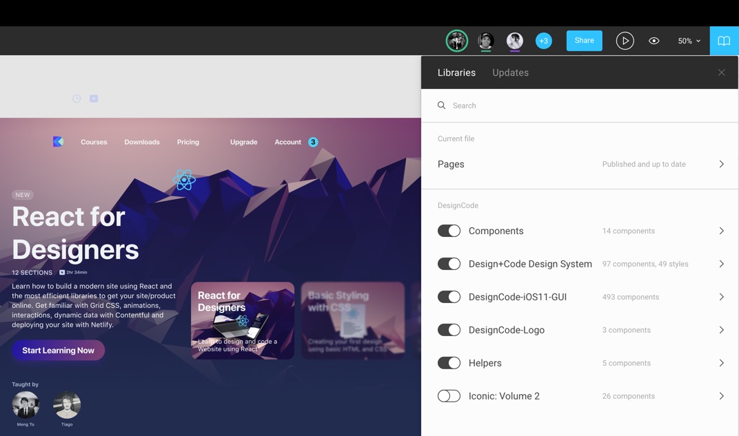Click Courses in the canvas nav
739x436 pixels.
[x=94, y=142]
